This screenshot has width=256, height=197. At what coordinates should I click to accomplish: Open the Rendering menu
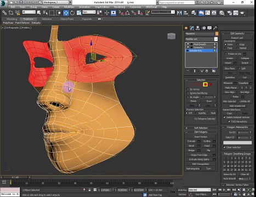(x=120, y=7)
